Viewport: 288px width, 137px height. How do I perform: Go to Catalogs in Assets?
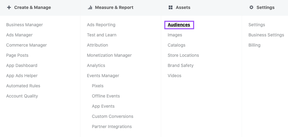click(x=176, y=45)
